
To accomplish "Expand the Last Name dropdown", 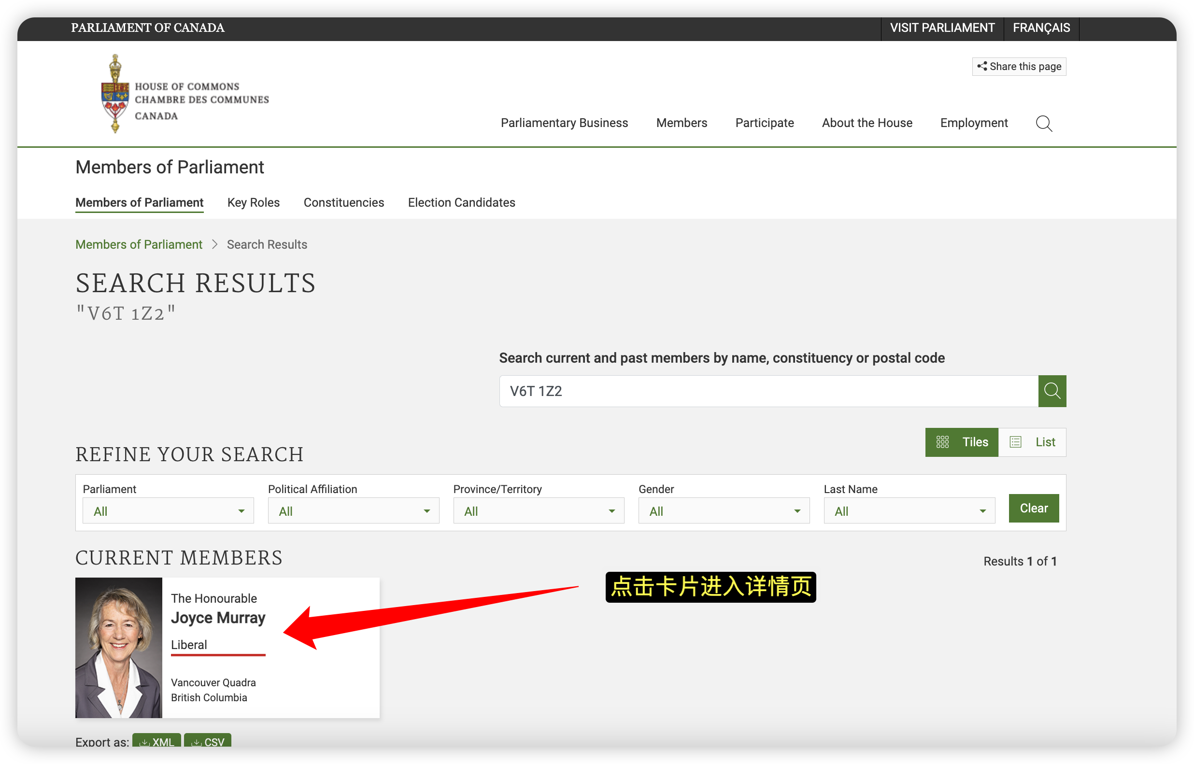I will (909, 511).
